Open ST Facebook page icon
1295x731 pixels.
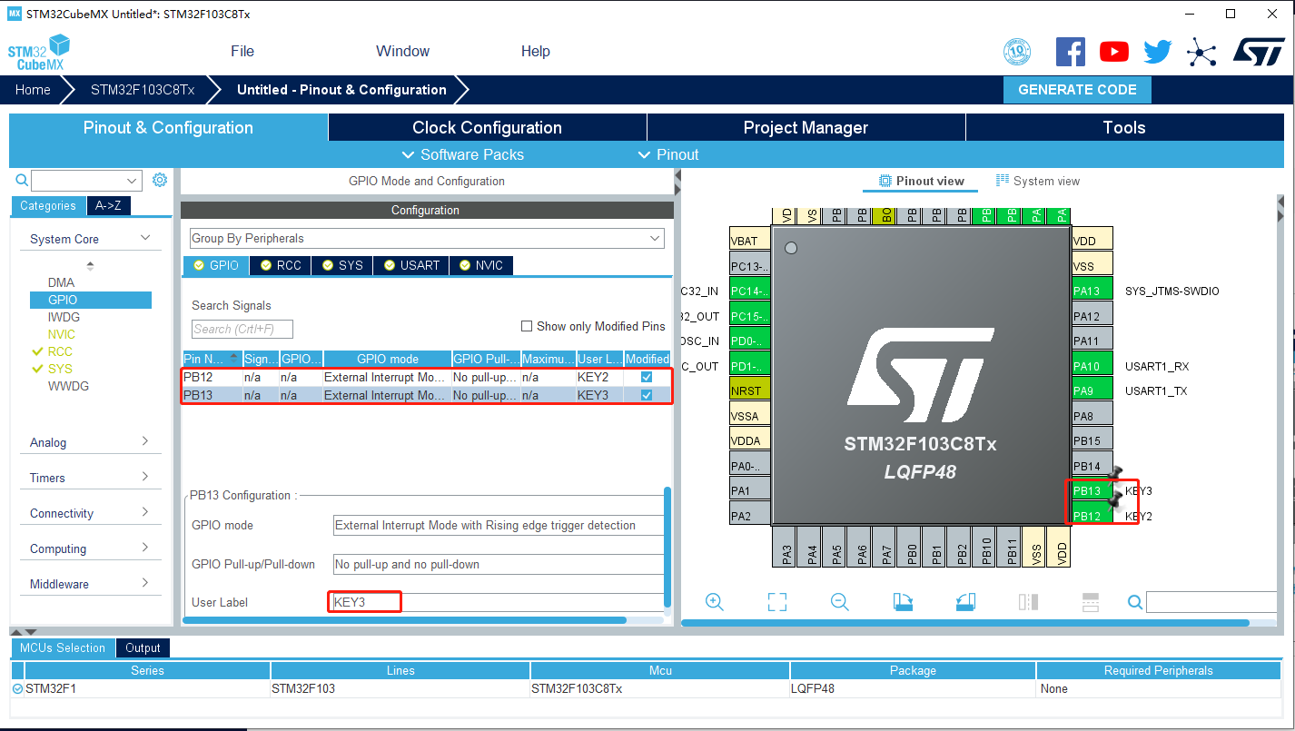1071,51
